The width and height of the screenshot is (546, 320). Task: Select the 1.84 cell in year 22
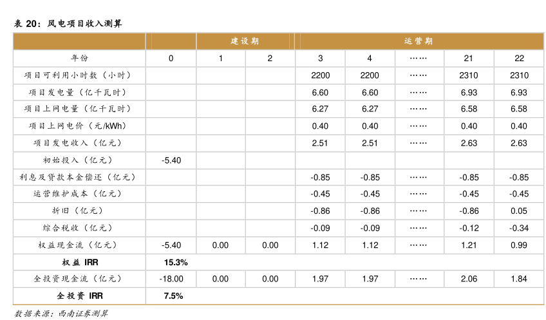519,279
